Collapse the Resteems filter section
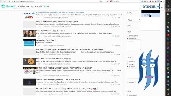Image resolution: width=171 pixels, height=96 pixels. pyautogui.click(x=131, y=58)
